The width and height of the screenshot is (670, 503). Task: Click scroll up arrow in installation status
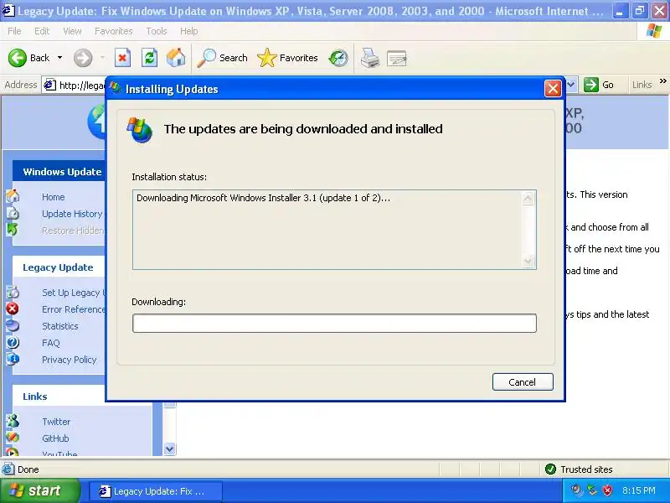[x=528, y=199]
